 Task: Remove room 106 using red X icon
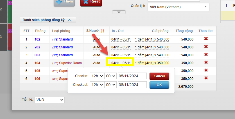(206, 78)
